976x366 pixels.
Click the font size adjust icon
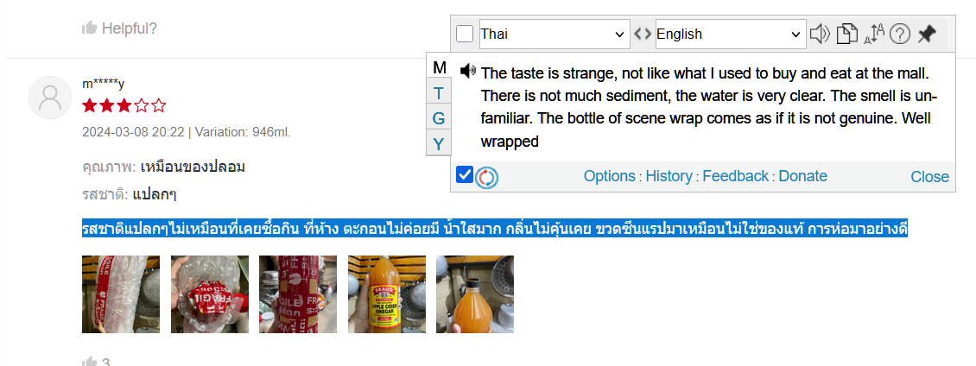[x=874, y=34]
